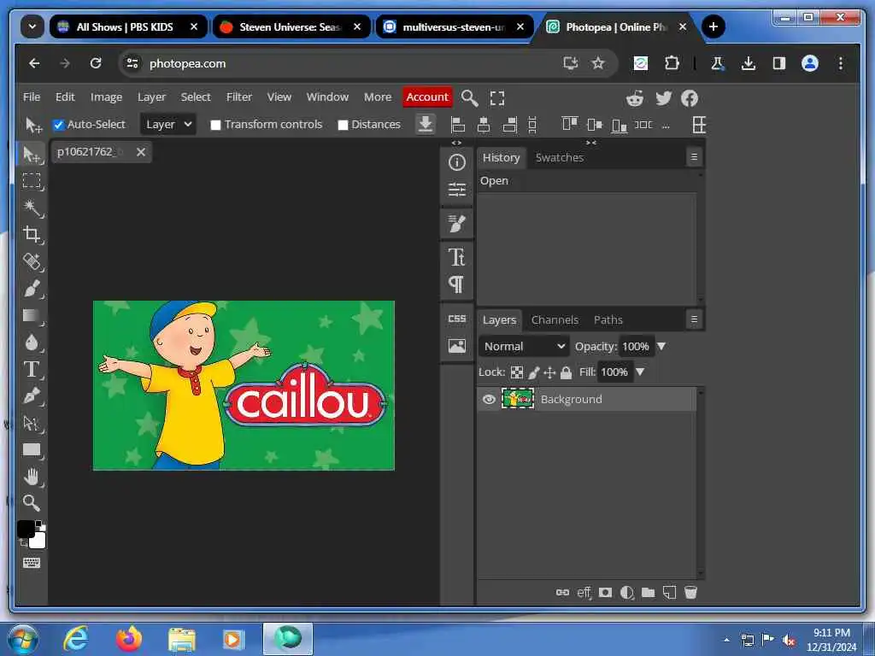Image resolution: width=875 pixels, height=656 pixels.
Task: Click the Opacity 100% value field
Action: pos(636,347)
